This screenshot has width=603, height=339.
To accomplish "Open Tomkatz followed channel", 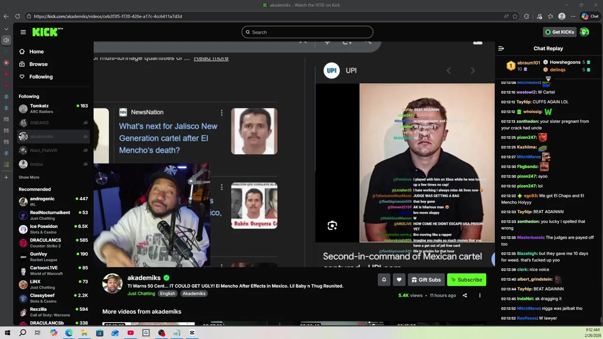I will pos(53,108).
